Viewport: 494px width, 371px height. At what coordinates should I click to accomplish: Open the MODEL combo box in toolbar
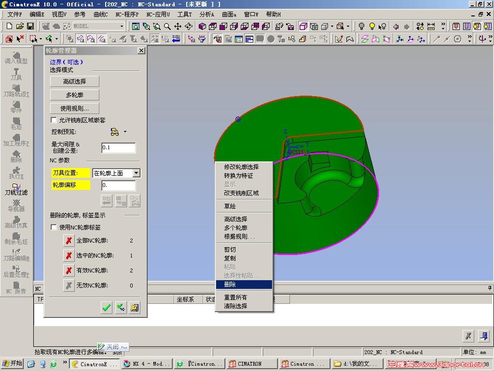coord(98,26)
